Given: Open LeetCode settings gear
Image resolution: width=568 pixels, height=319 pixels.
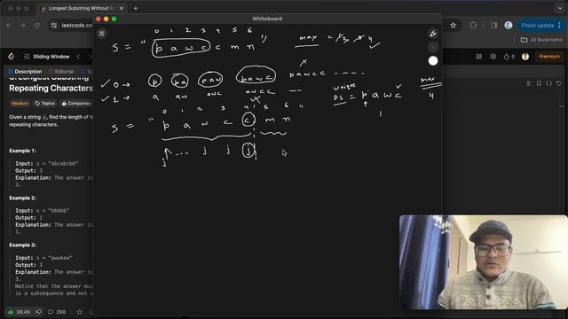Looking at the screenshot, I should (493, 57).
